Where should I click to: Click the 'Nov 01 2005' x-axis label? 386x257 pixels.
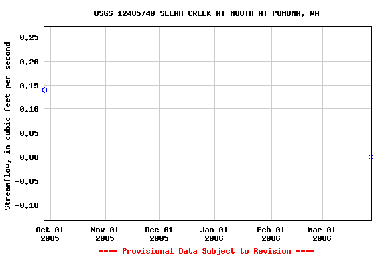coord(105,234)
